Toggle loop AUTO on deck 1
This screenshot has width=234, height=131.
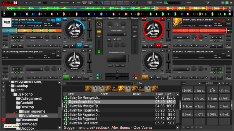(x=19, y=40)
